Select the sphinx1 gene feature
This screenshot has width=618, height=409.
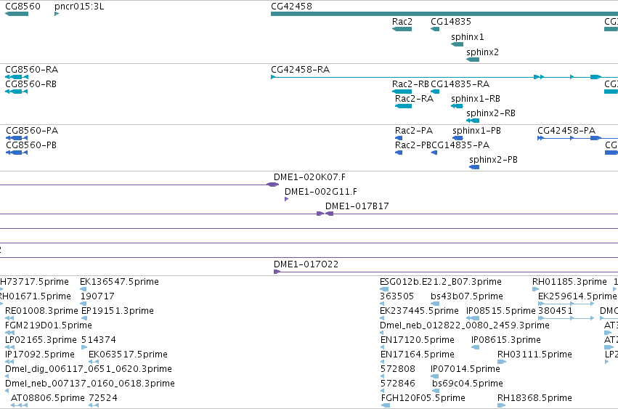click(x=458, y=44)
